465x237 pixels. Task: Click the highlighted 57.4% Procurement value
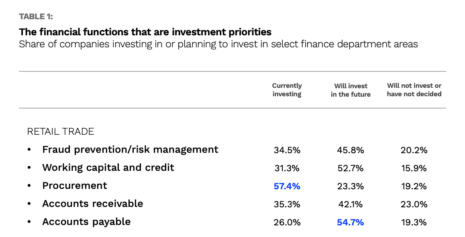(287, 186)
